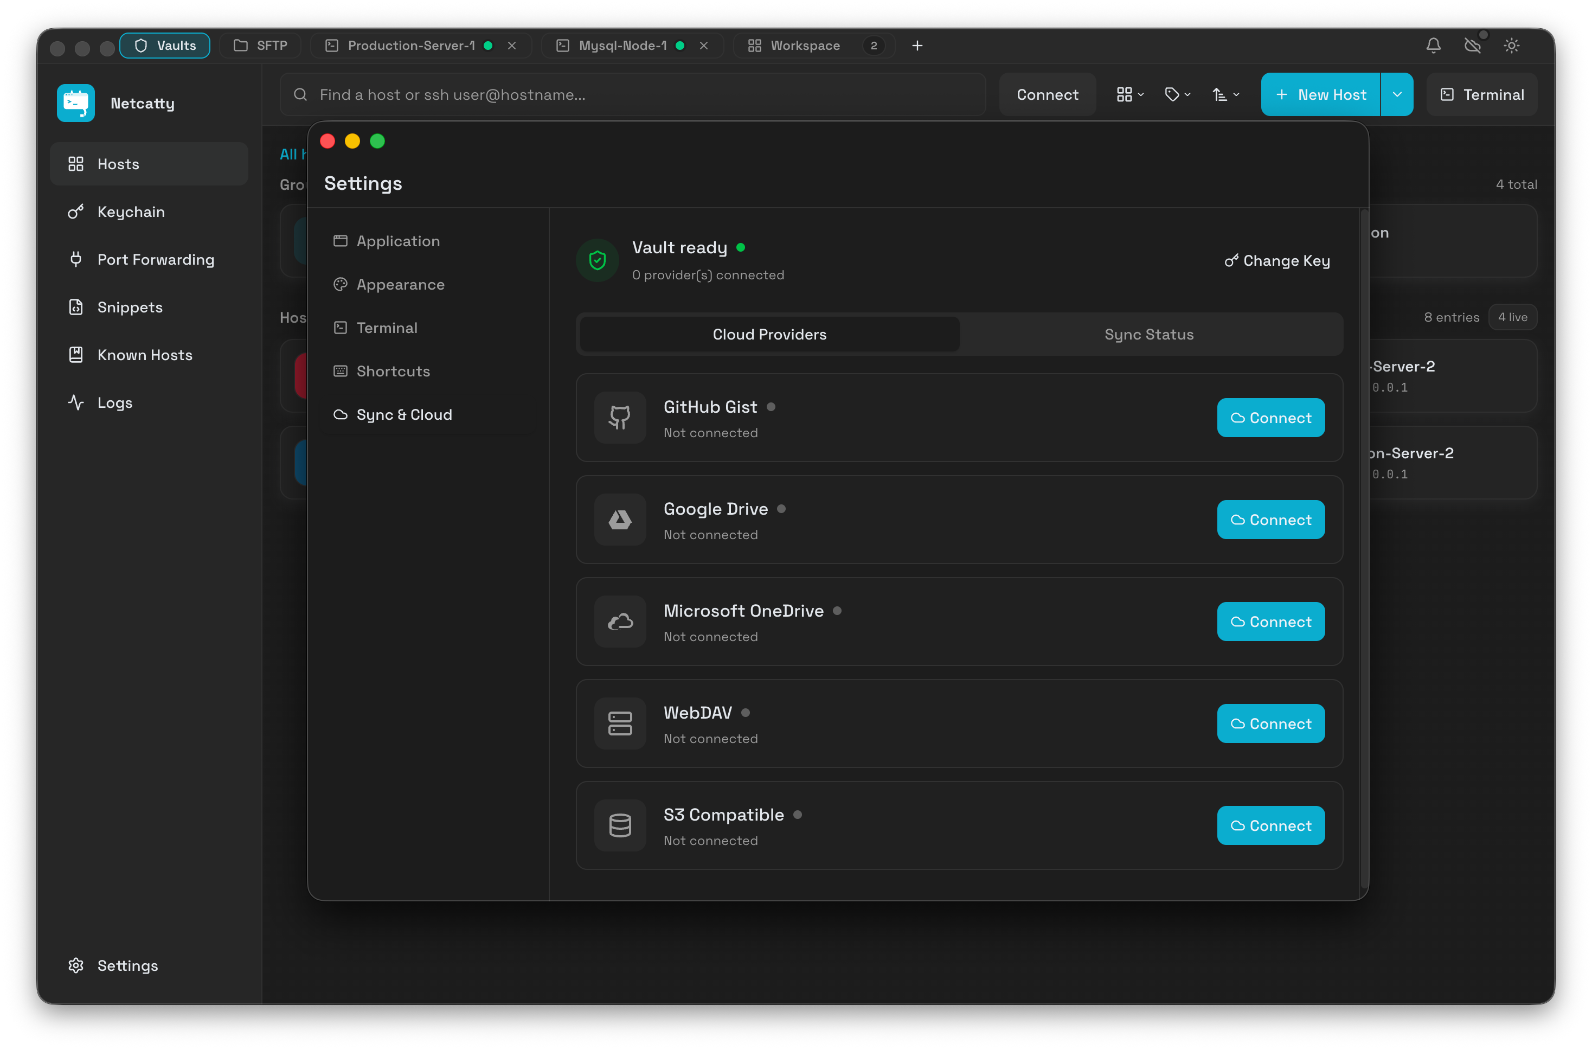Image resolution: width=1592 pixels, height=1050 pixels.
Task: Click the Netcatty app logo icon
Action: tap(76, 103)
